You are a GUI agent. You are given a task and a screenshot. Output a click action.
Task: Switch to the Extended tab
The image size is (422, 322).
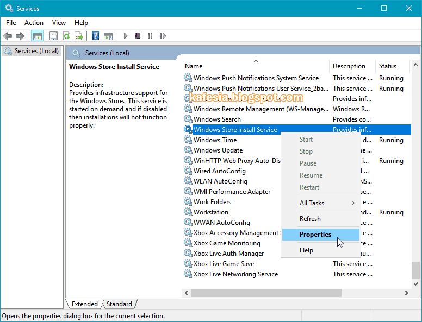[x=84, y=304]
